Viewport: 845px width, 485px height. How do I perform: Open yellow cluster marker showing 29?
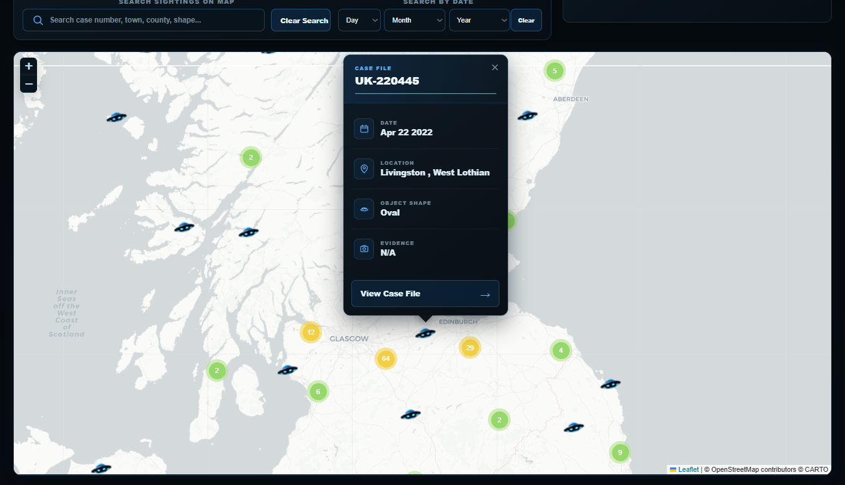pyautogui.click(x=470, y=347)
